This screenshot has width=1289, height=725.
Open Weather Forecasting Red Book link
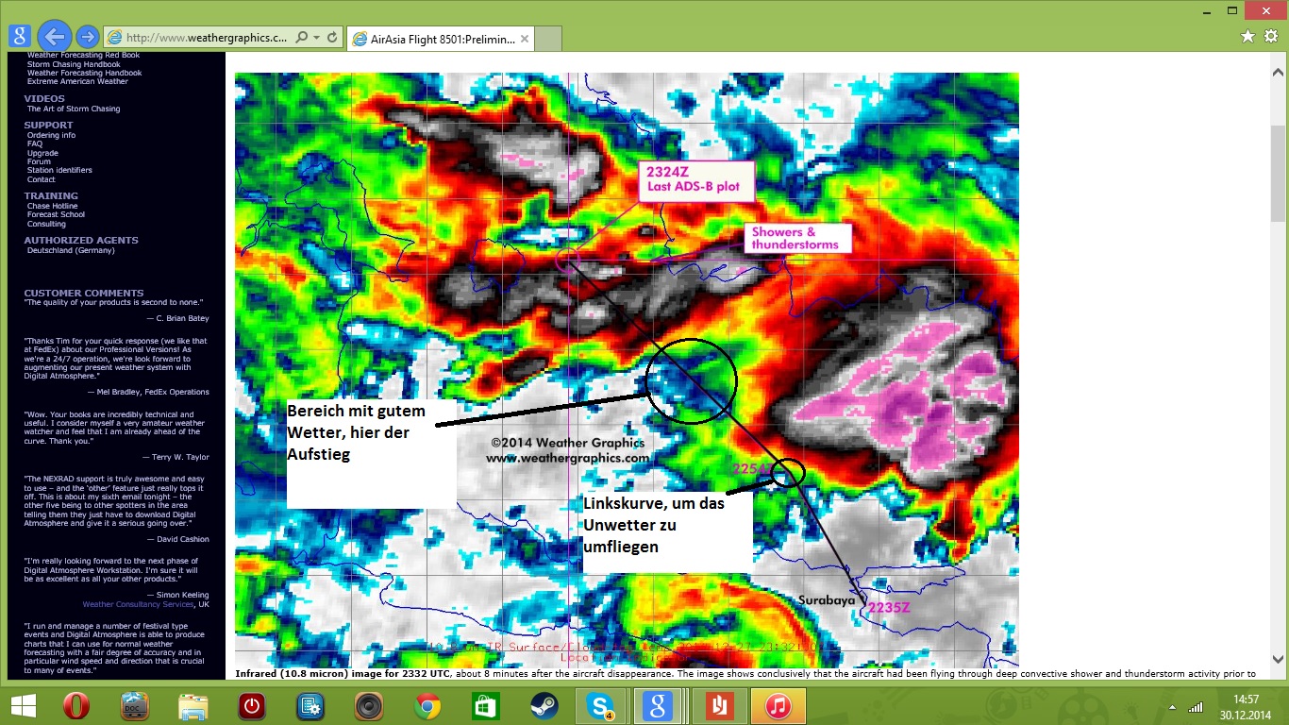83,56
